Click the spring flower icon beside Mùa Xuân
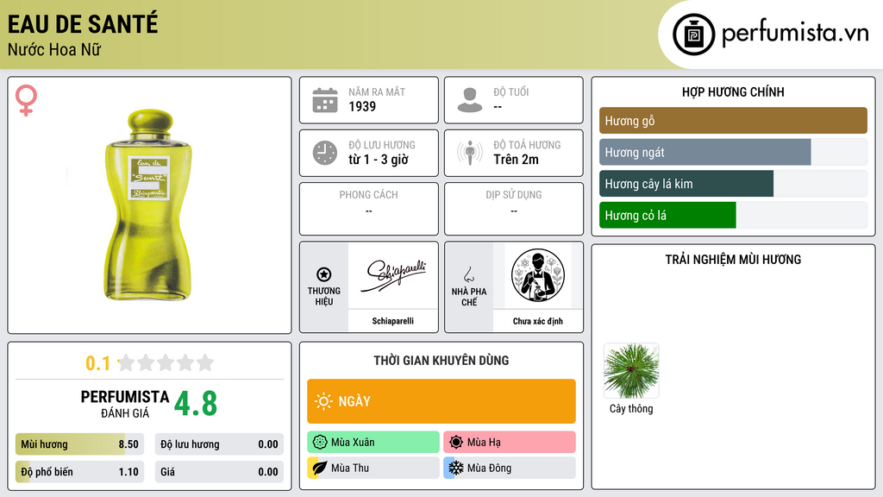This screenshot has height=497, width=883. click(x=320, y=443)
